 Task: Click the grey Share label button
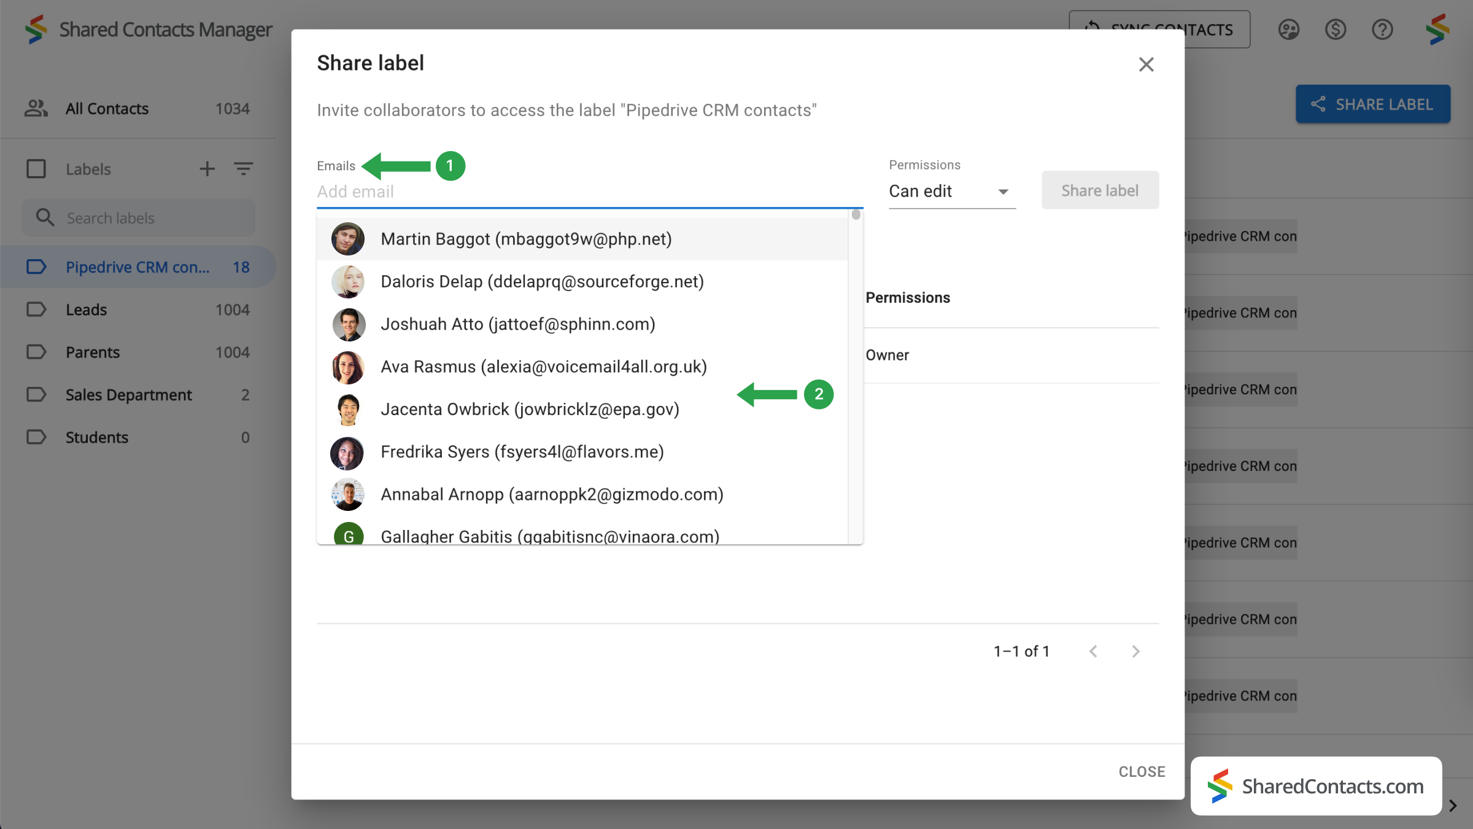point(1099,190)
